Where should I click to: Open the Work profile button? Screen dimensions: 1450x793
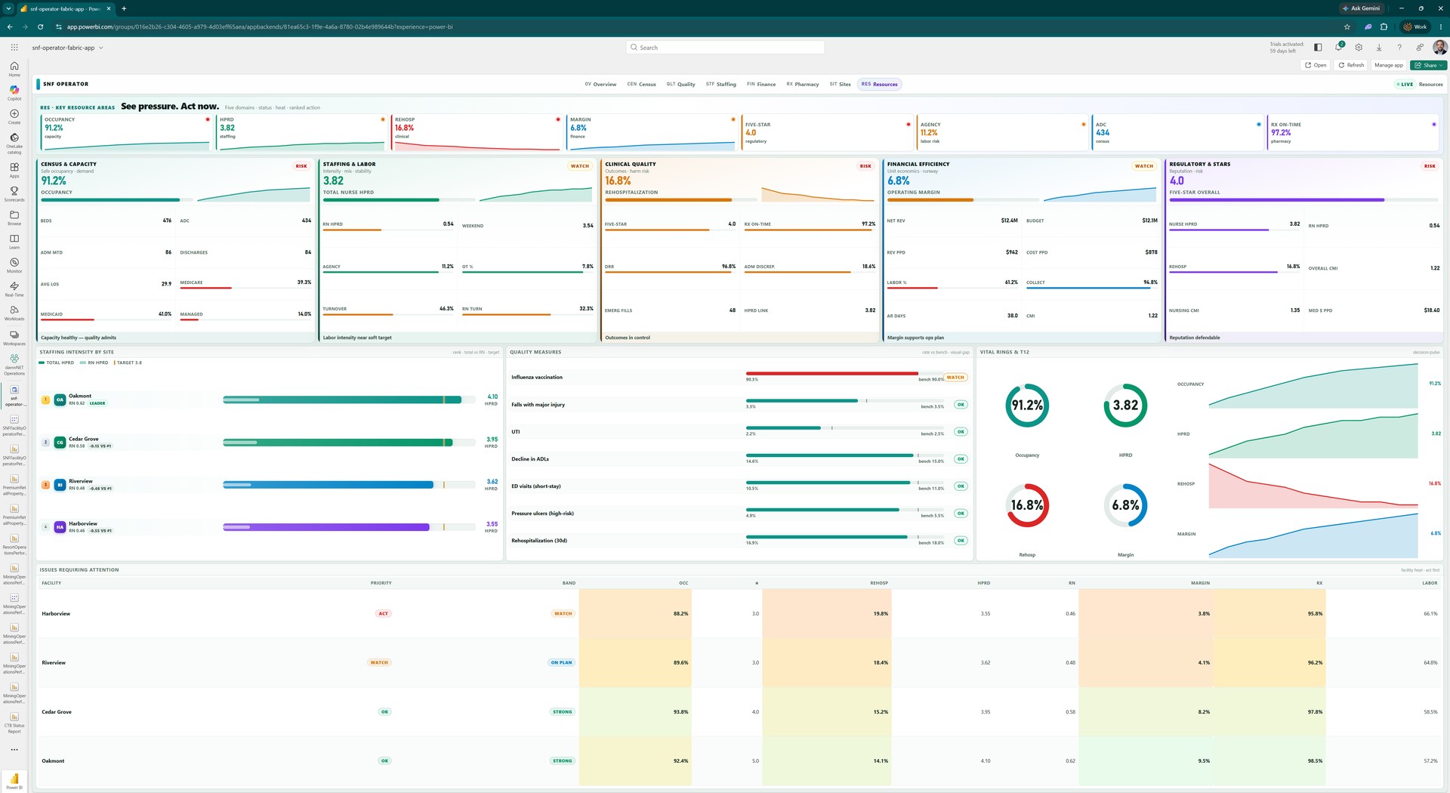click(x=1415, y=26)
